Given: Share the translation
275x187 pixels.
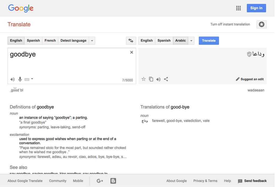Looking at the screenshot, I should pos(165,79).
